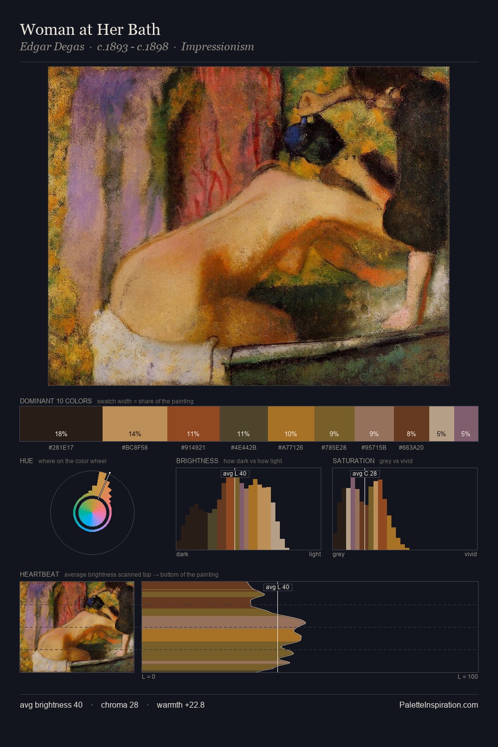Click the hex code #A77126 text
The image size is (498, 747).
coord(291,448)
